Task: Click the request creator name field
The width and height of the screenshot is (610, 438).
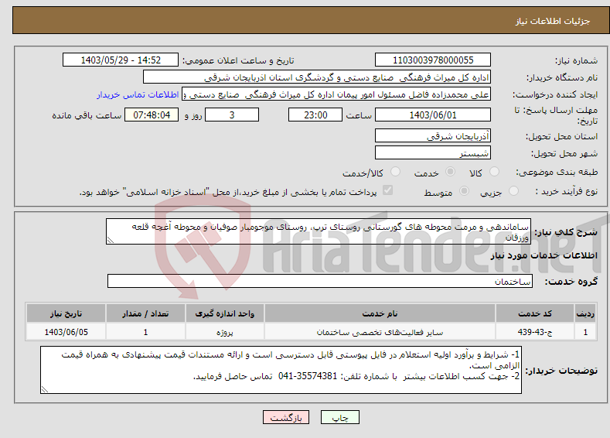Action: [336, 94]
